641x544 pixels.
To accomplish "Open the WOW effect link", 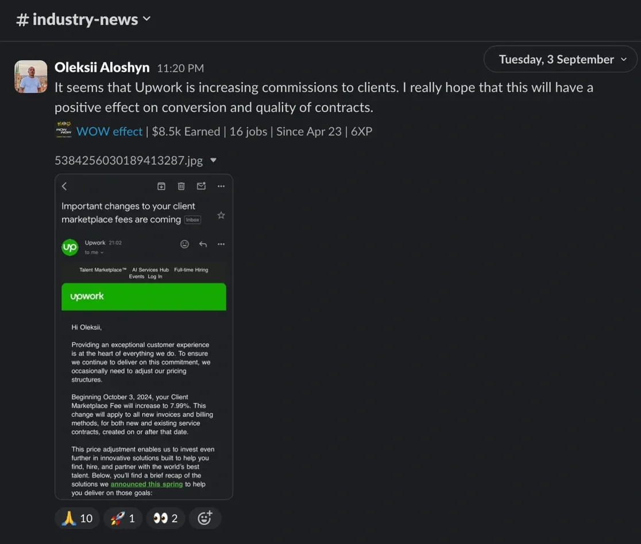I will (x=109, y=131).
